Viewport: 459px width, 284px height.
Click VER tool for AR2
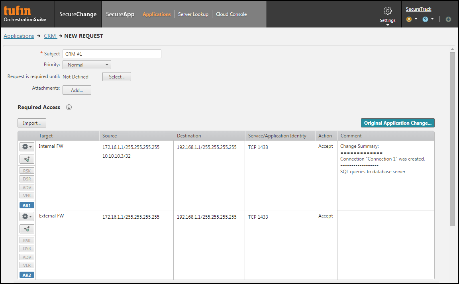click(27, 265)
